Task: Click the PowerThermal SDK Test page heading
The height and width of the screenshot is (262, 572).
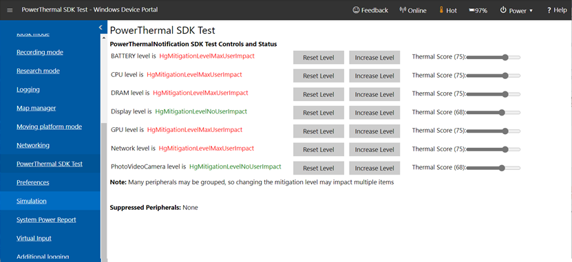Action: pos(162,30)
